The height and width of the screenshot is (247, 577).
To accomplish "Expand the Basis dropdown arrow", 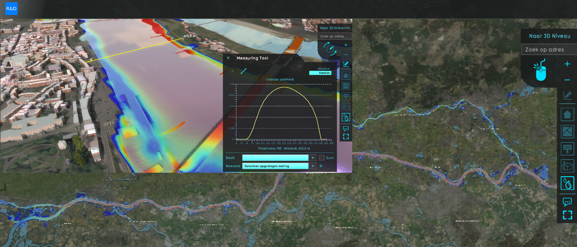I will tap(313, 157).
